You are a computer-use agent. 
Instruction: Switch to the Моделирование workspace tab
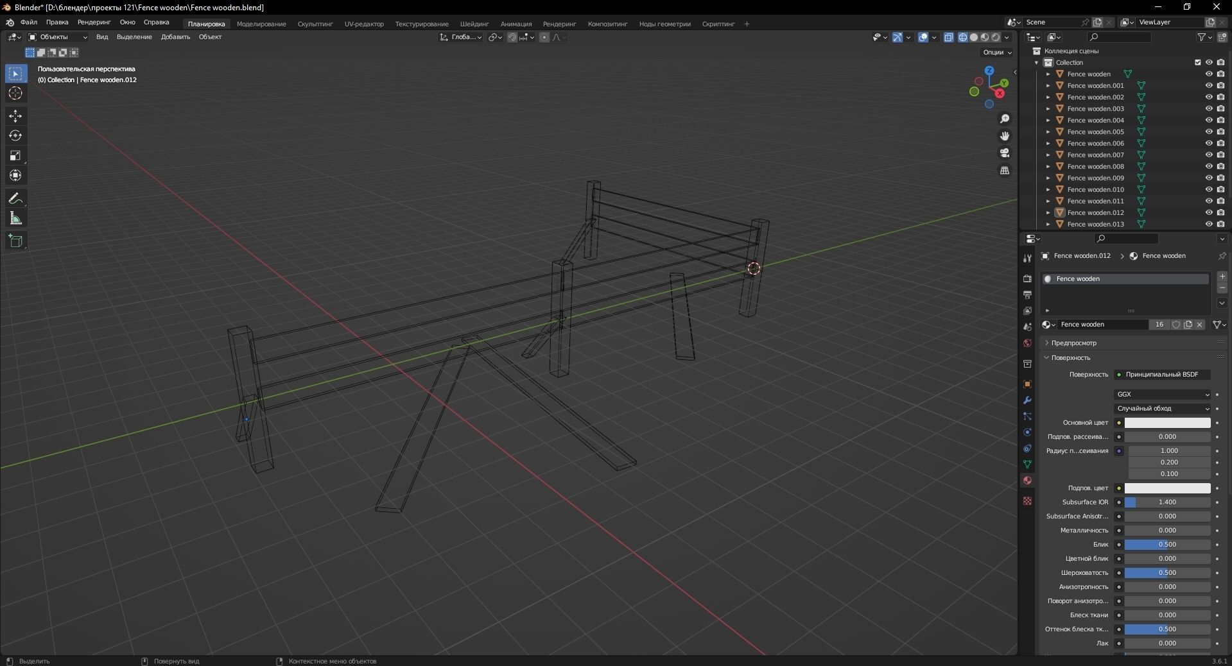coord(261,24)
